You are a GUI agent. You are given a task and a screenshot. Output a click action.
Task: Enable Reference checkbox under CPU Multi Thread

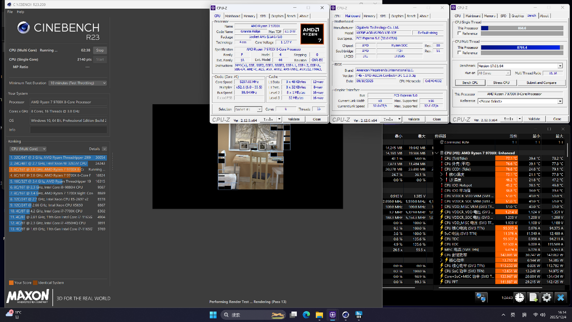[459, 53]
